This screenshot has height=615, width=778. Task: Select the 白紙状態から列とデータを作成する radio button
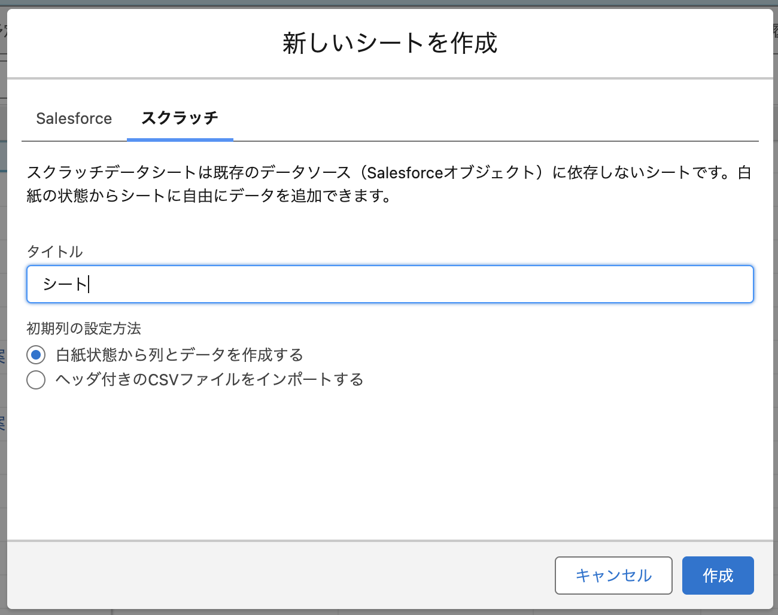tap(36, 355)
